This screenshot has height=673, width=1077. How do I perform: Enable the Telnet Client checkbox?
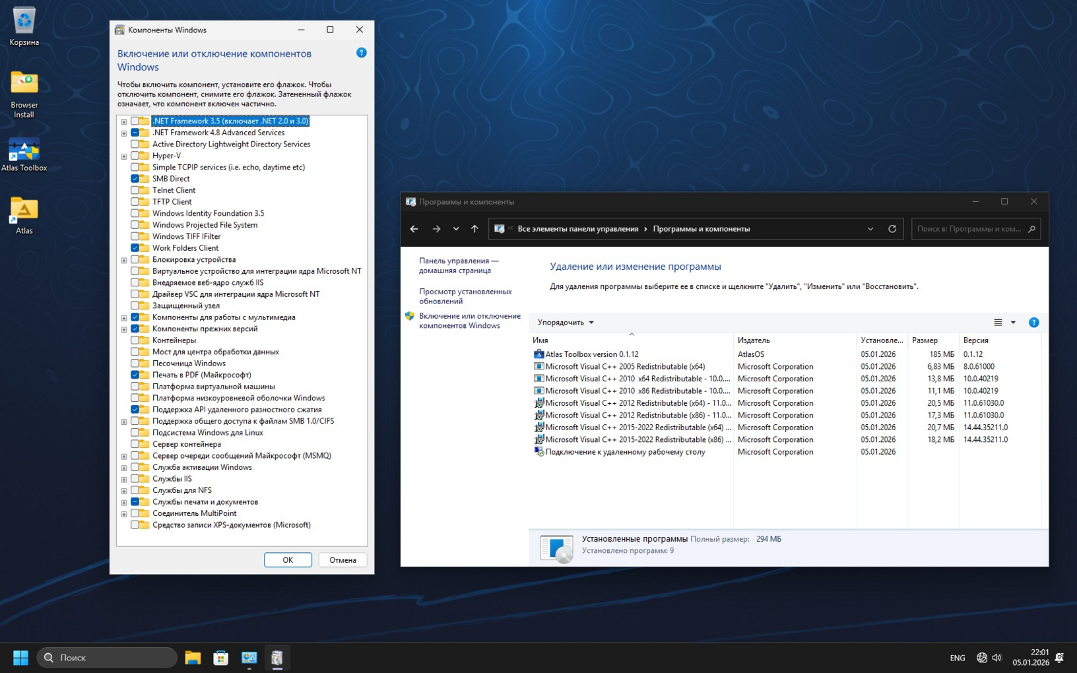pyautogui.click(x=135, y=190)
